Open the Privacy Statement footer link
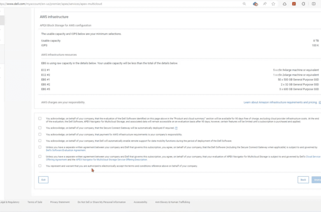Image resolution: width=321 pixels, height=212 pixels. 60,202
